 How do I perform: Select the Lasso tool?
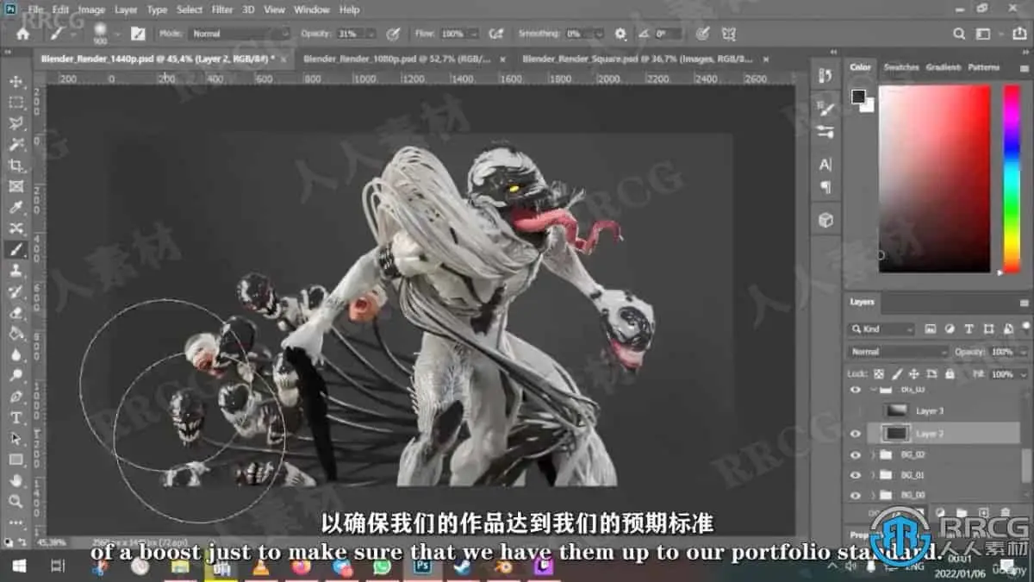tap(16, 123)
